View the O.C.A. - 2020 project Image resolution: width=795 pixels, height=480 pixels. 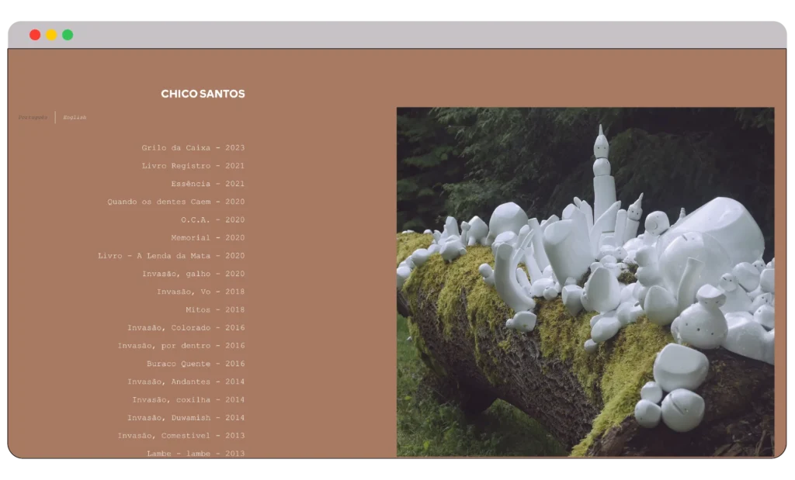coord(212,219)
